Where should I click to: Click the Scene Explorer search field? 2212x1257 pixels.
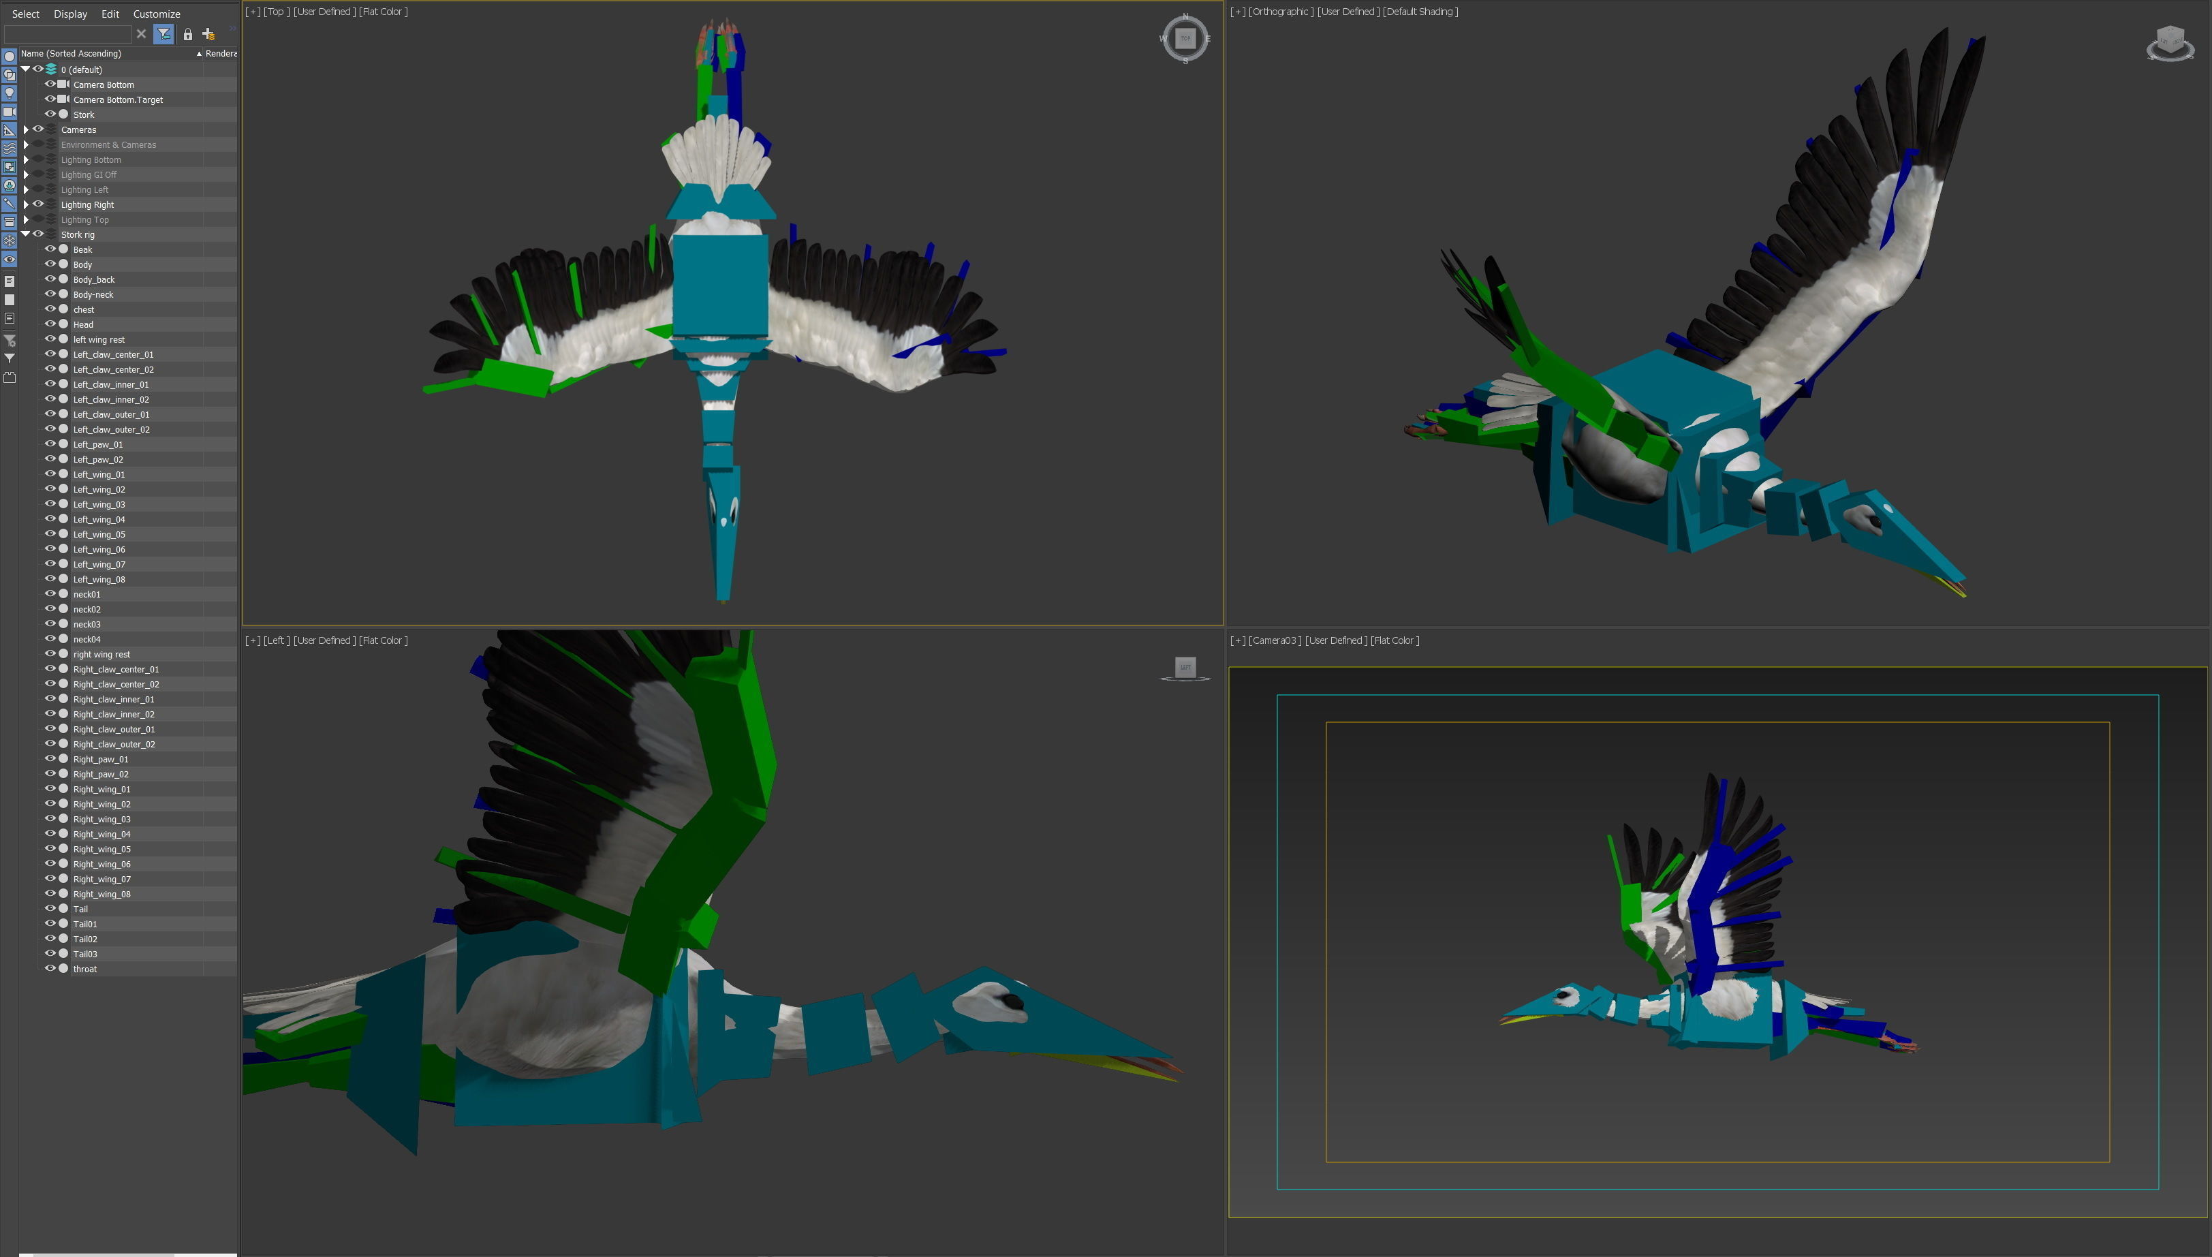67,33
